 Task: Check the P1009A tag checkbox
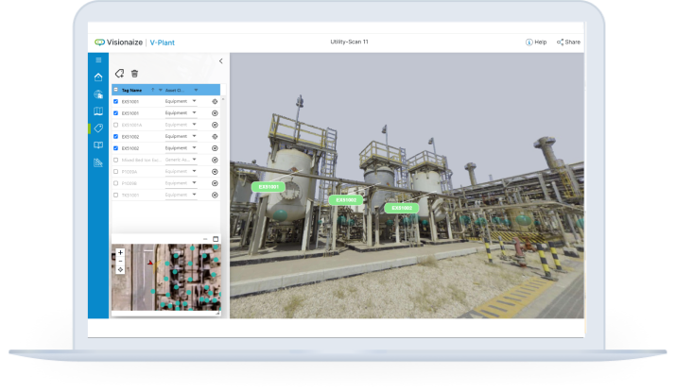(x=115, y=172)
